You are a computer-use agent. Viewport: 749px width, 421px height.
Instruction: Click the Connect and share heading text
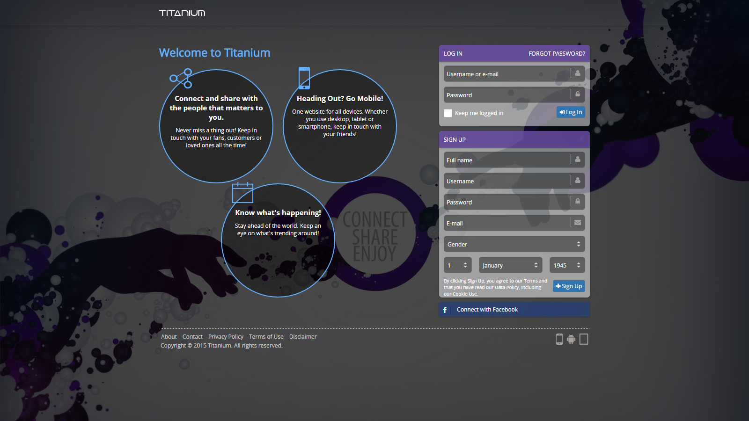click(216, 108)
